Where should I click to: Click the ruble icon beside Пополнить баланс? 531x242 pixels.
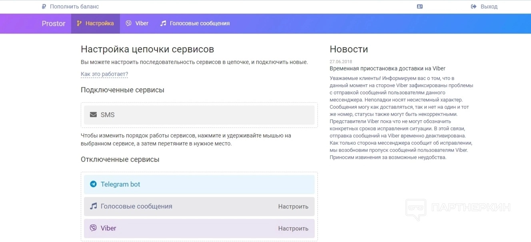(x=44, y=6)
